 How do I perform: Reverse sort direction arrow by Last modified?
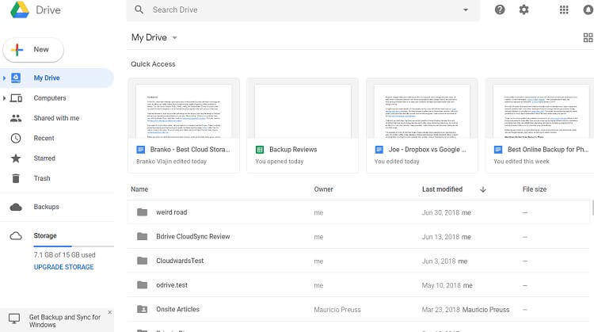[482, 189]
